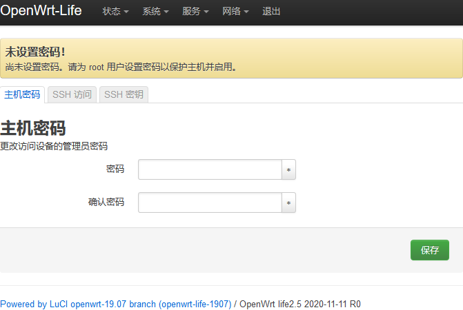The height and width of the screenshot is (310, 463).
Task: Open the Powered by LuCI link
Action: pos(115,304)
